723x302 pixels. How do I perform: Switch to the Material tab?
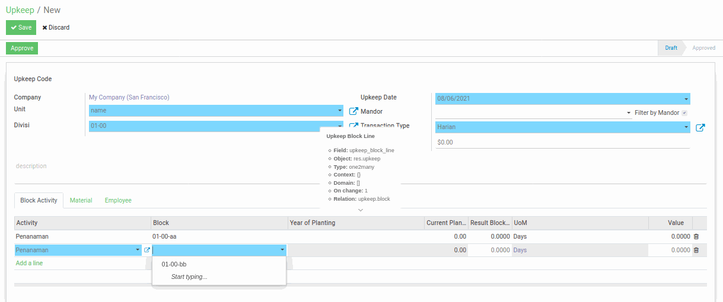[81, 200]
